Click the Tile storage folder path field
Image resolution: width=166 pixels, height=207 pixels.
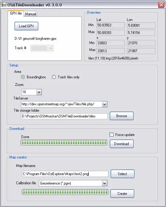[64, 116]
